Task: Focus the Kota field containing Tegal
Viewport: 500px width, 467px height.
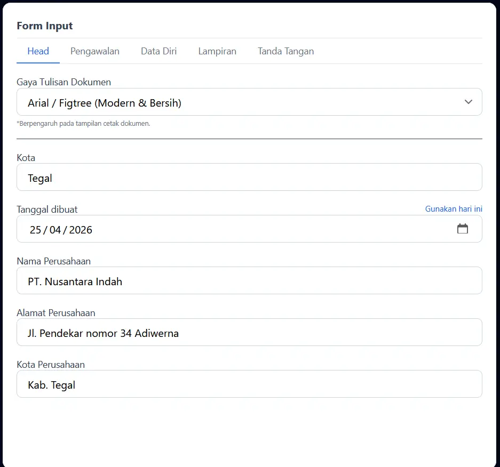Action: point(249,178)
